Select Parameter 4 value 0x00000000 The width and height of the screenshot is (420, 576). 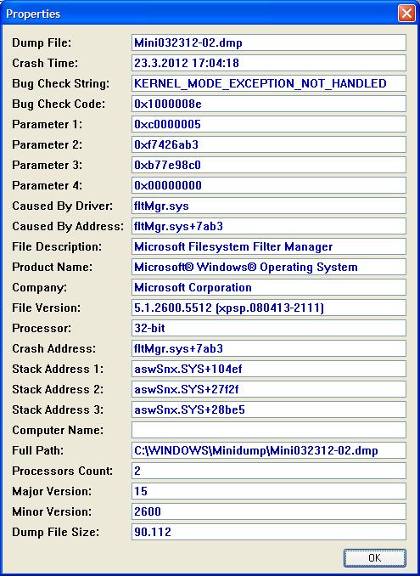point(269,185)
